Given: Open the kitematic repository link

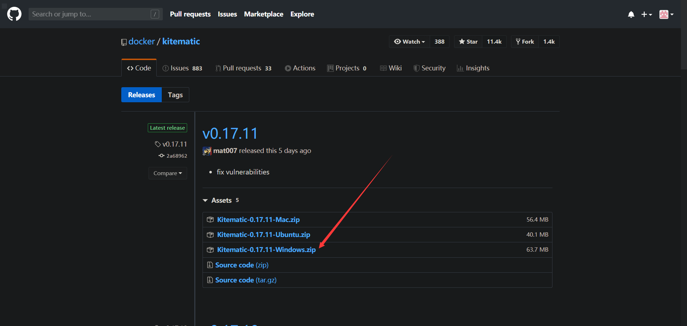Looking at the screenshot, I should tap(181, 41).
